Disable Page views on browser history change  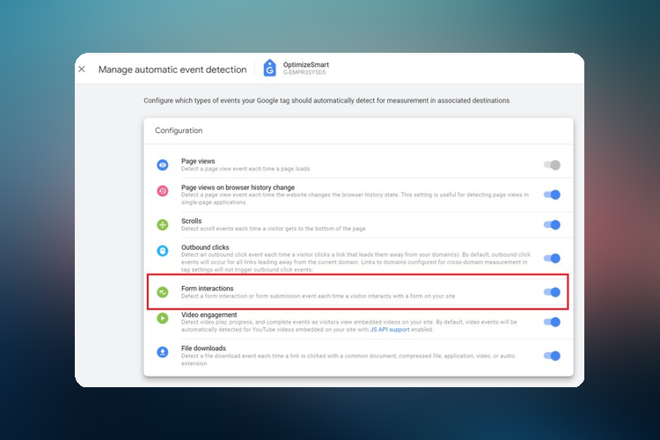tap(552, 194)
